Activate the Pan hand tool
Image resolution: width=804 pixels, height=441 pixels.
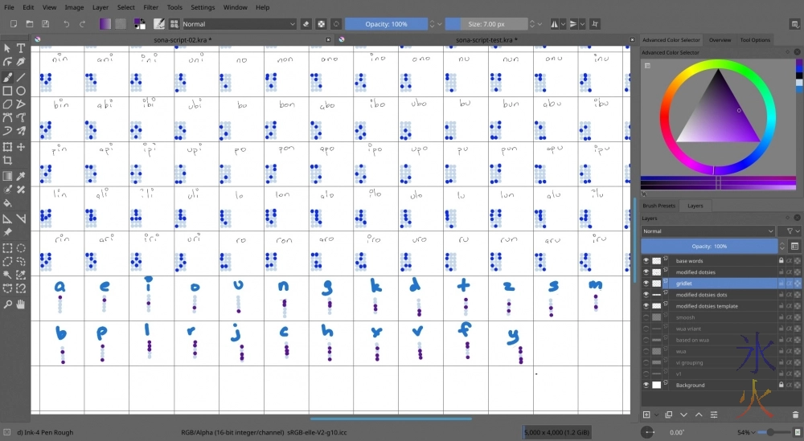[21, 304]
